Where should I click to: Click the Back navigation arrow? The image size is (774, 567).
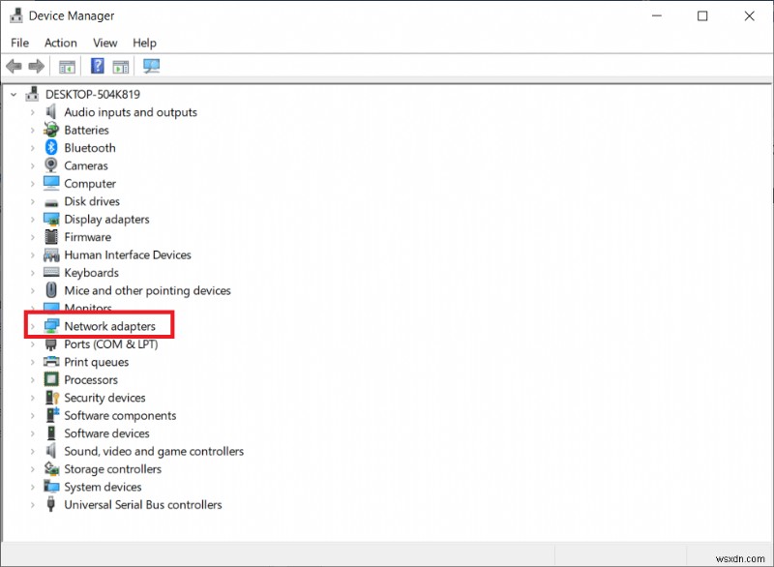[13, 66]
